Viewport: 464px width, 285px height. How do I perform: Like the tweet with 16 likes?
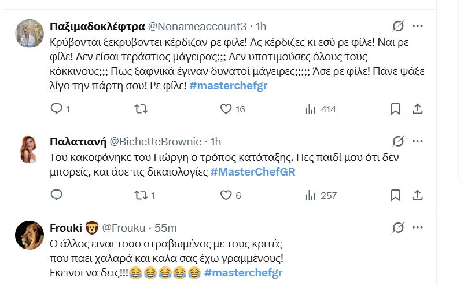tap(226, 109)
